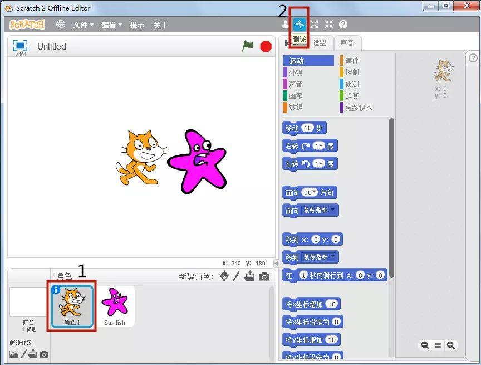The height and width of the screenshot is (365, 481).
Task: Open the 文件 menu
Action: (x=84, y=25)
